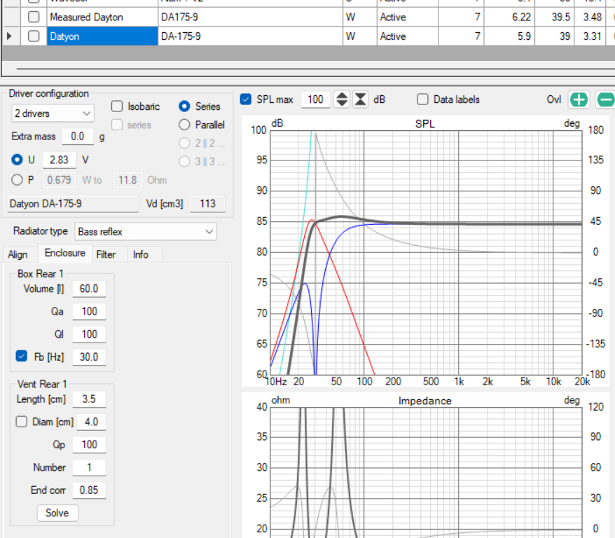Click the Extra mass input field
The image size is (615, 538).
coord(78,137)
